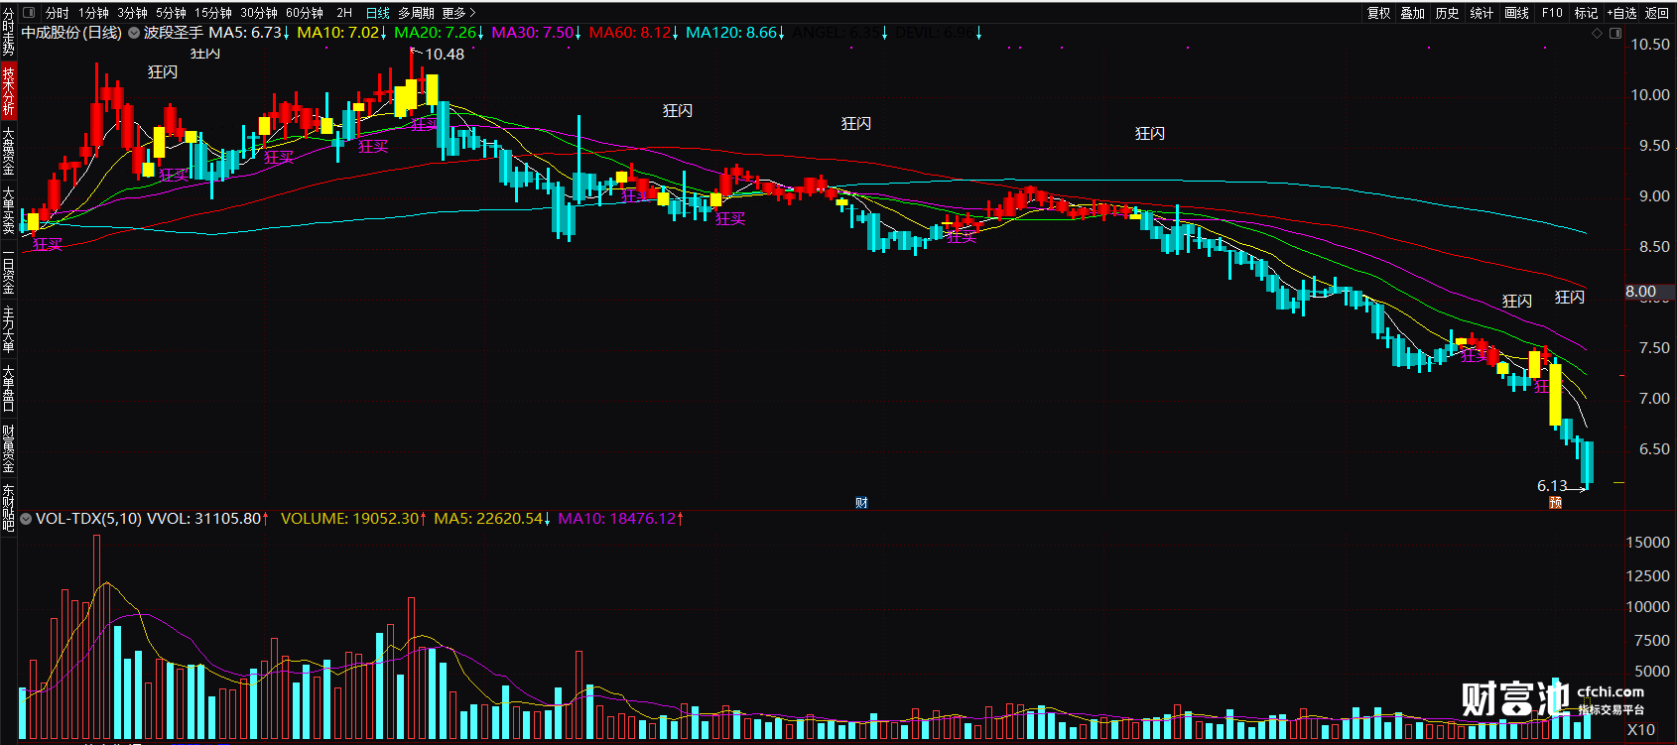This screenshot has height=745, width=1677.
Task: Open the VOL-TDX indicator dropdown arrow
Action: (26, 519)
